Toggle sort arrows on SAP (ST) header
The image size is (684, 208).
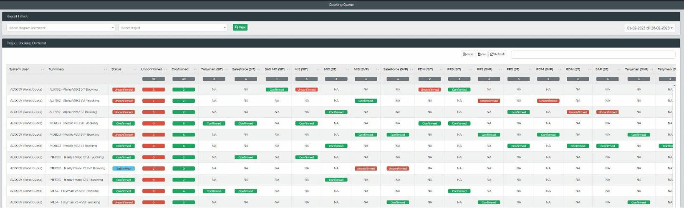coord(619,69)
